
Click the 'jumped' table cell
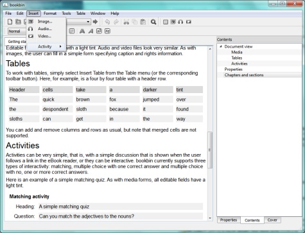(157, 99)
